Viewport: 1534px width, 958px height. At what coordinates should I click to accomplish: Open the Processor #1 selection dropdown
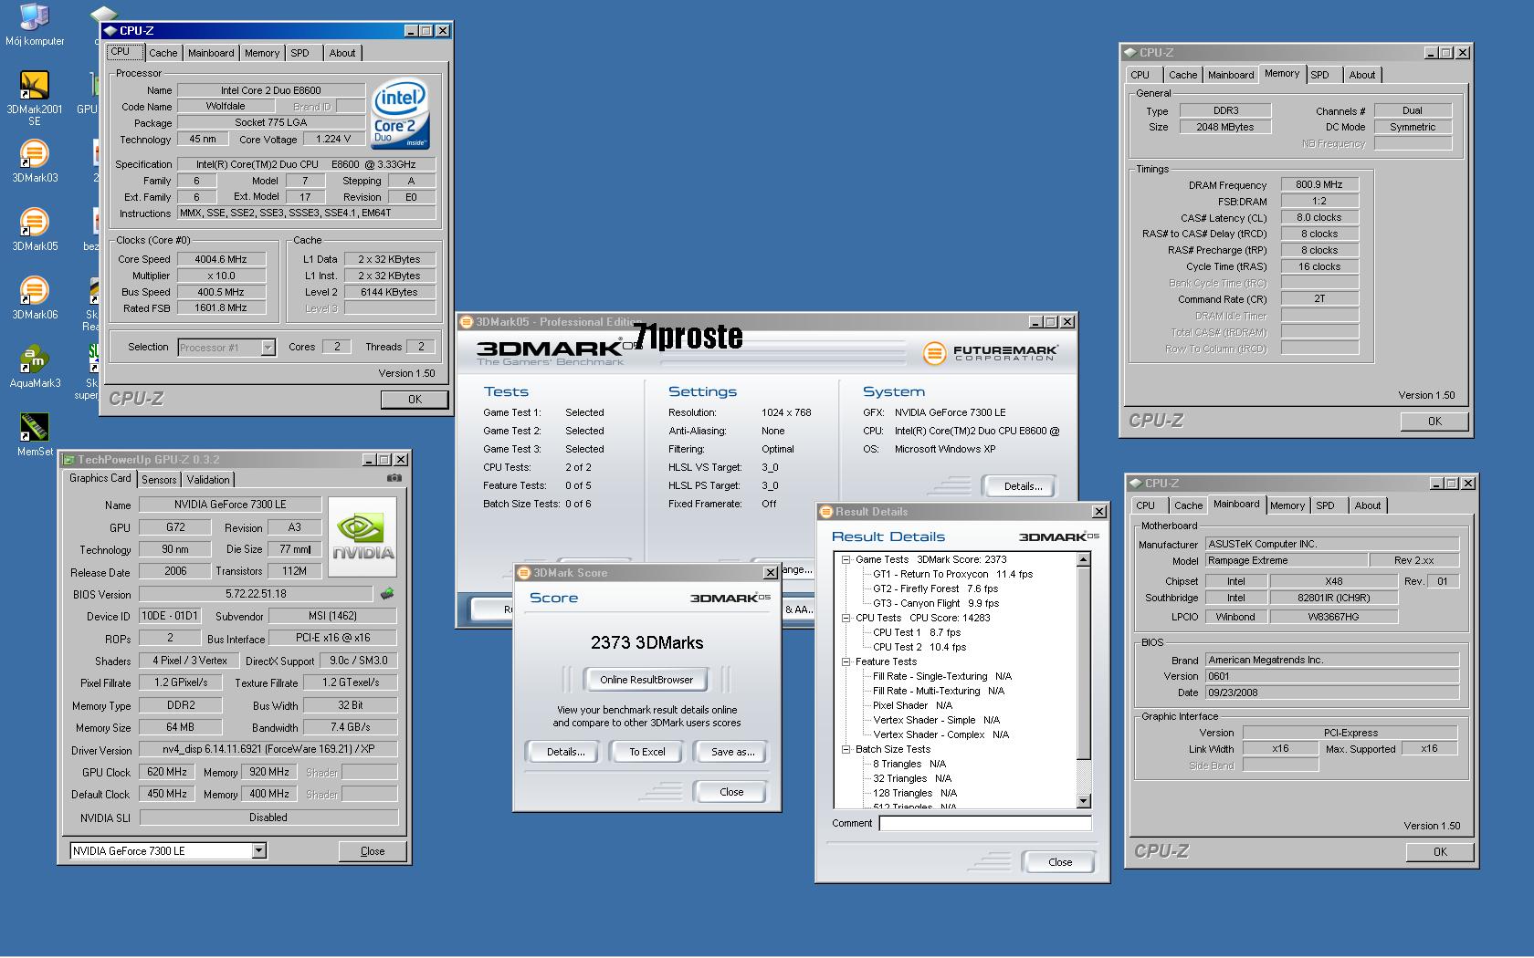coord(268,348)
